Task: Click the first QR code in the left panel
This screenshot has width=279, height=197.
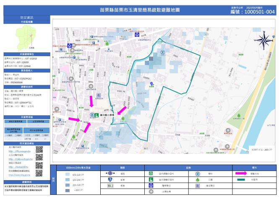Action: (39, 150)
